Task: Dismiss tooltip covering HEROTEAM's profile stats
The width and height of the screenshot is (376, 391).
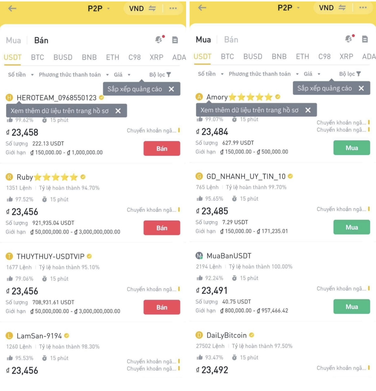Action: point(118,111)
